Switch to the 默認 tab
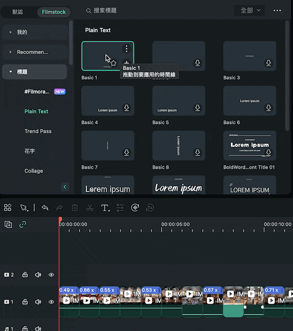Screen dimensions: 293x331 click(17, 12)
